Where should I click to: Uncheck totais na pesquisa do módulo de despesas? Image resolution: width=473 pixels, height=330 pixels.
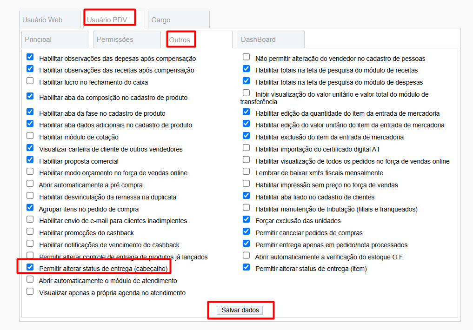coord(246,80)
